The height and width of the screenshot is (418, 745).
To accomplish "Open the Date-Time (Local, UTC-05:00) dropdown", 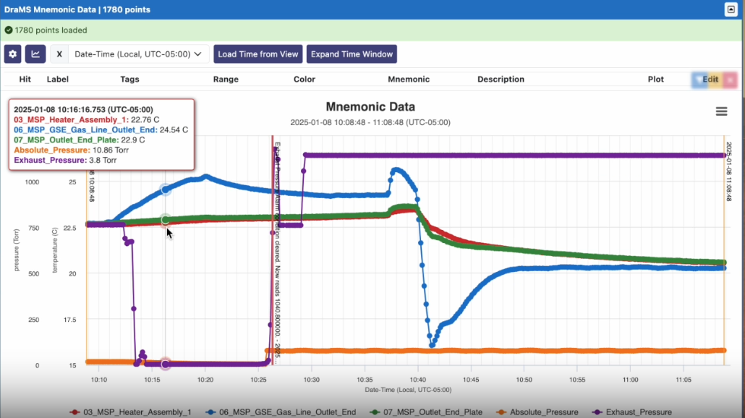I will 138,54.
